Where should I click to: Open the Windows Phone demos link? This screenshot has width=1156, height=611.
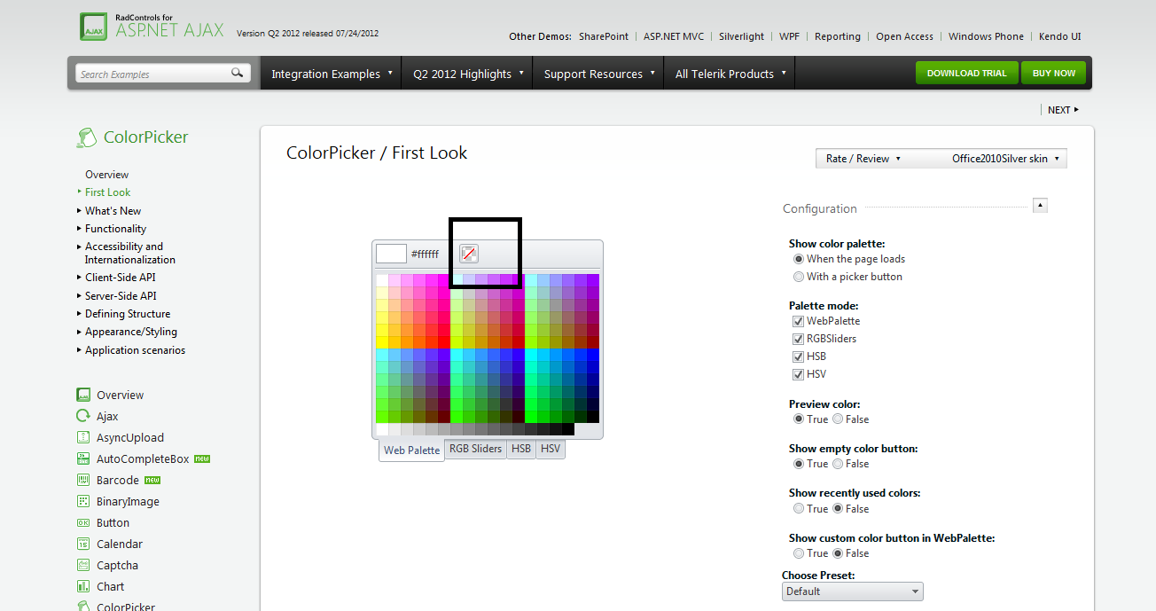pyautogui.click(x=986, y=36)
